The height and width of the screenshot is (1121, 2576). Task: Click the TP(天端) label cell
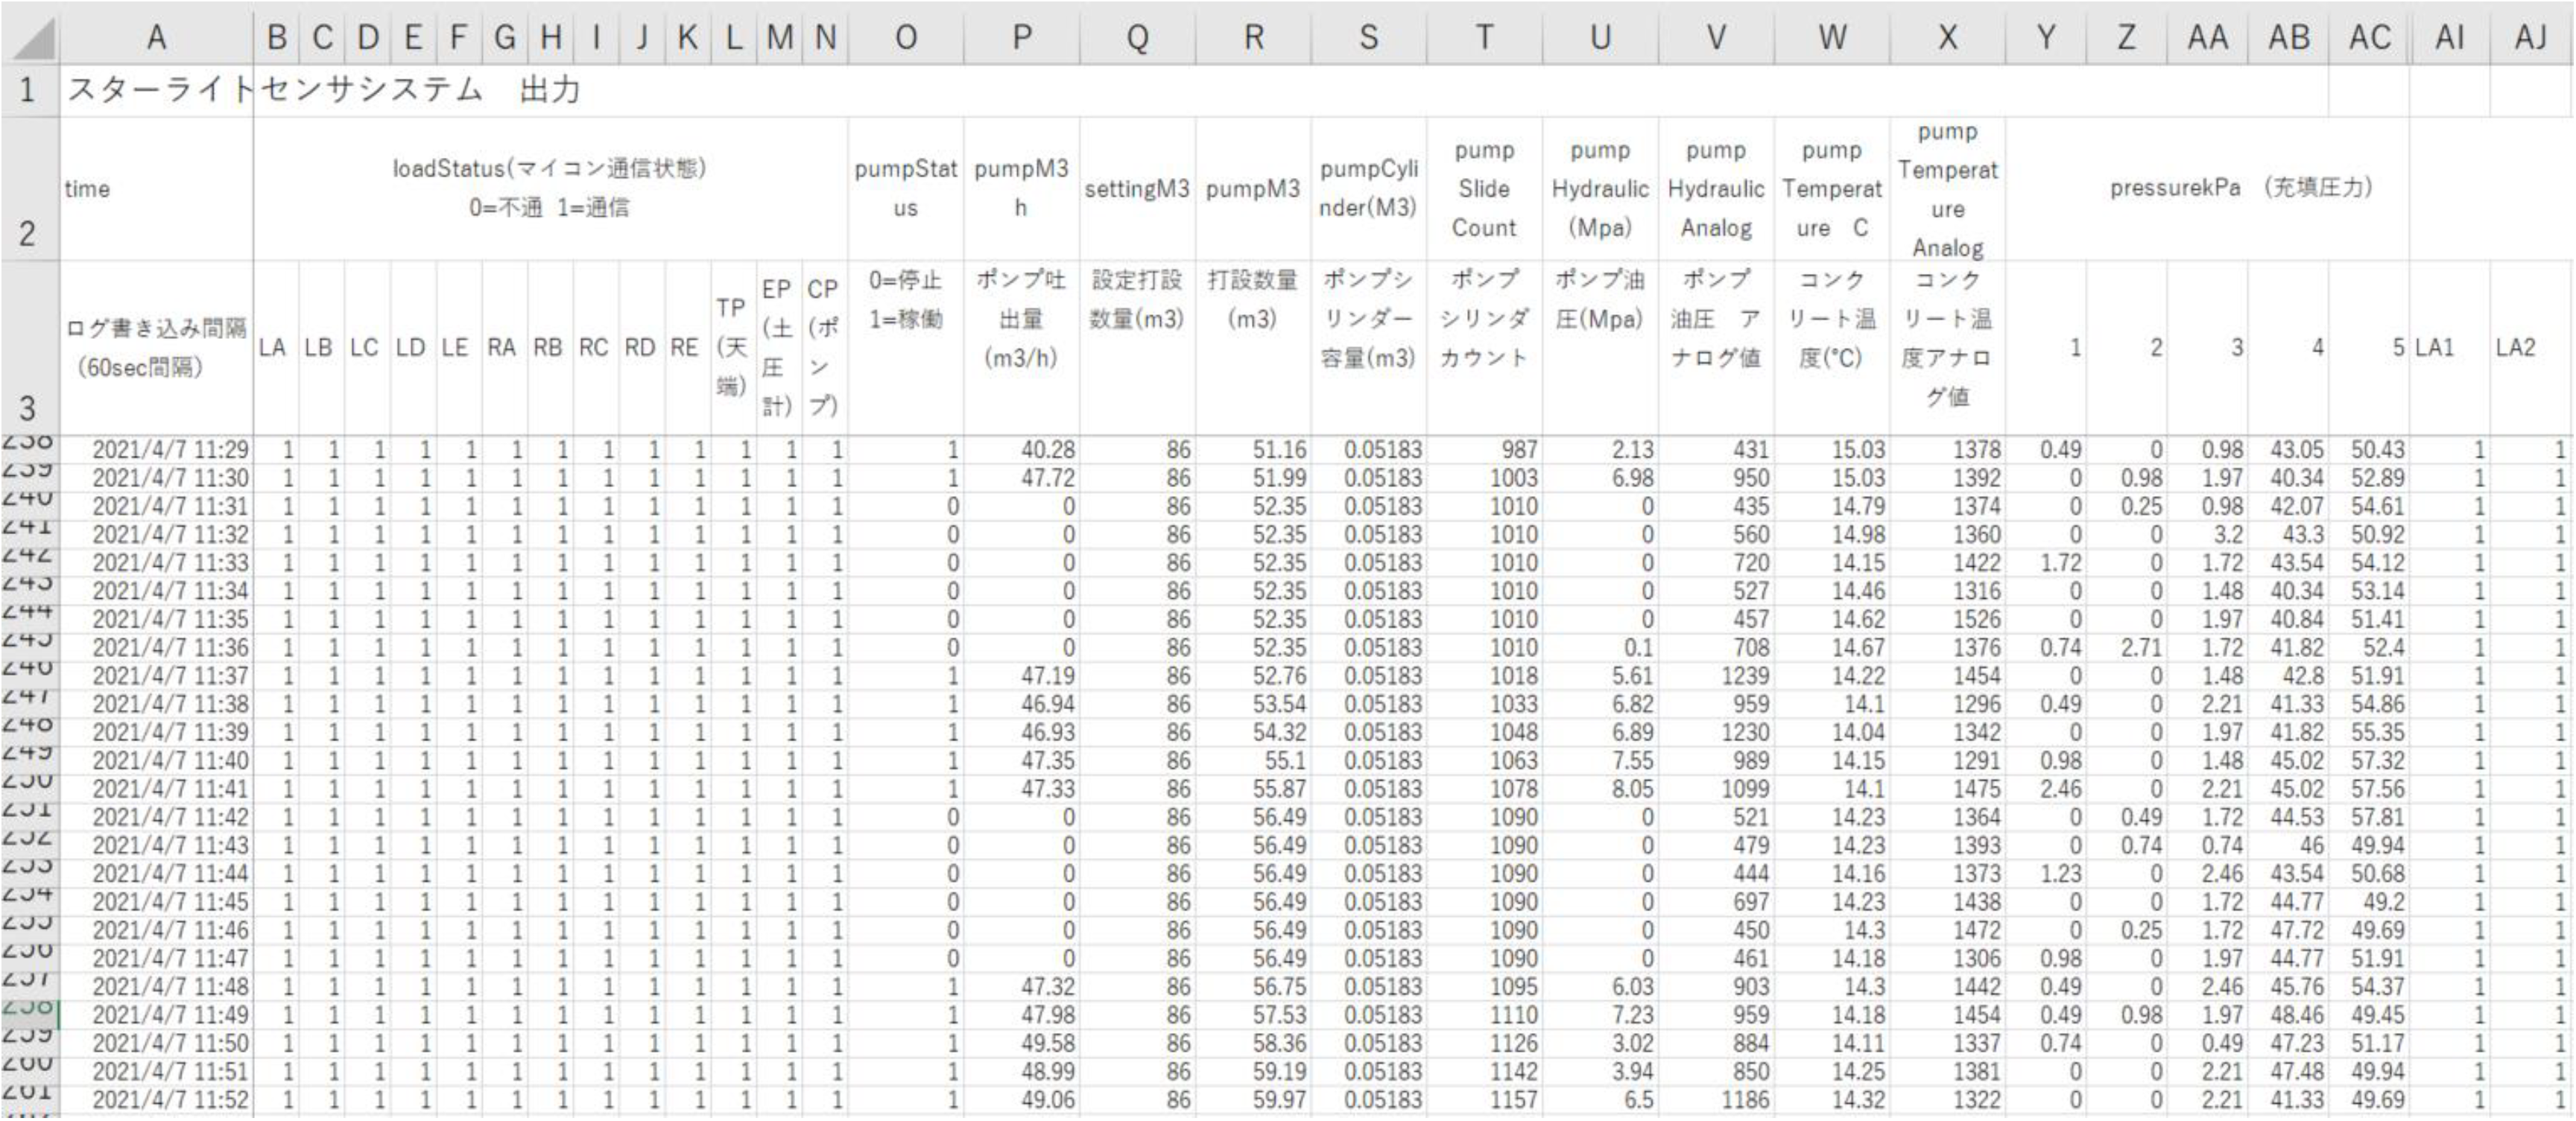point(733,348)
